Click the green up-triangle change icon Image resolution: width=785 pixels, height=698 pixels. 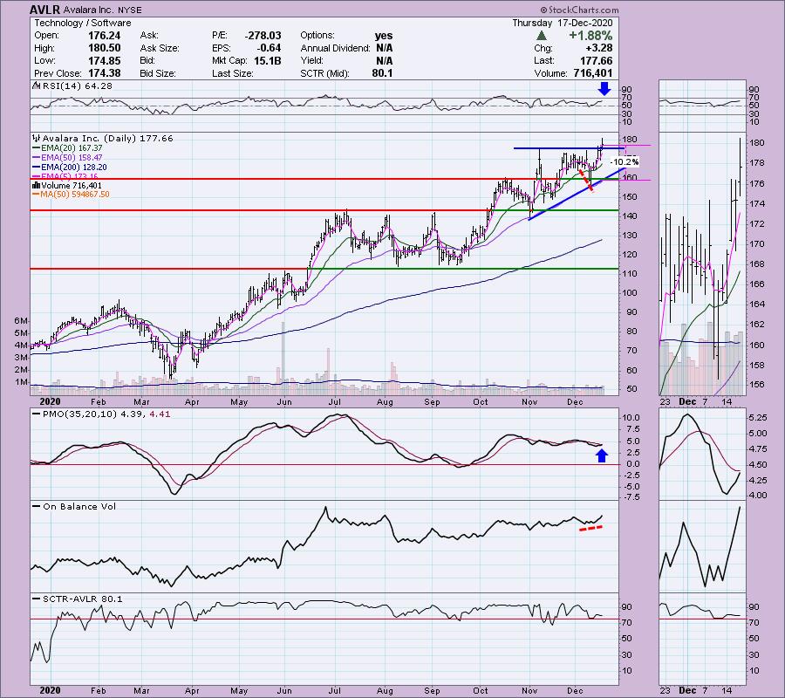point(541,36)
